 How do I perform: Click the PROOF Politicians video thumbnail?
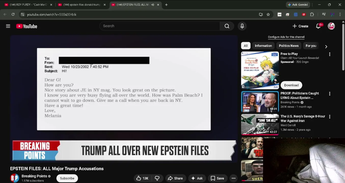(x=260, y=102)
